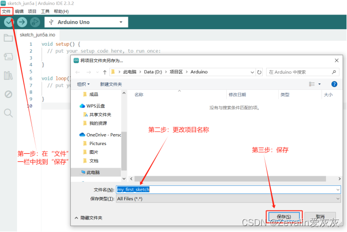Select OneDrive - Personal in navigation tree
This screenshot has width=347, height=232.
[100, 135]
